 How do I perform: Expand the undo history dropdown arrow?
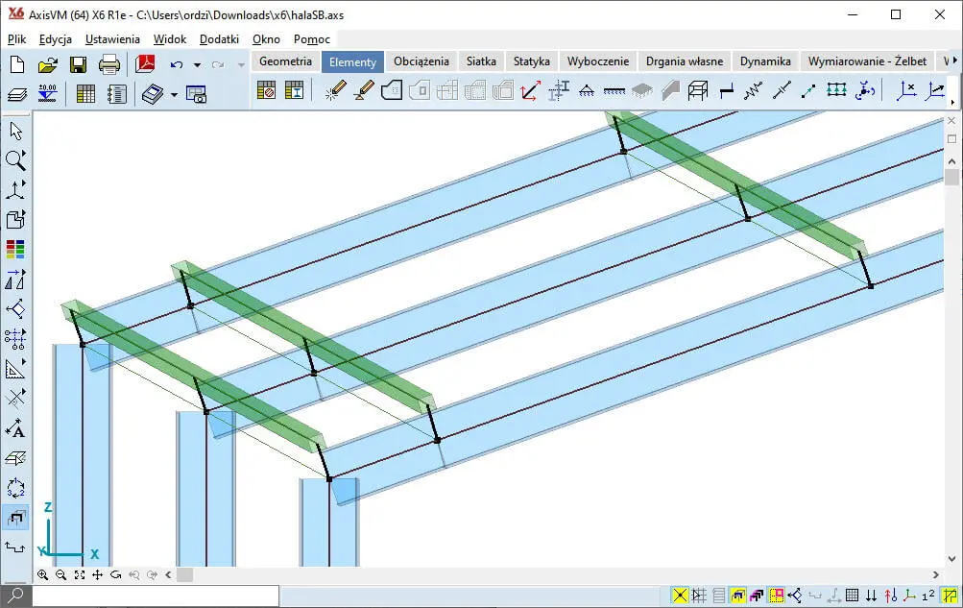click(x=197, y=65)
